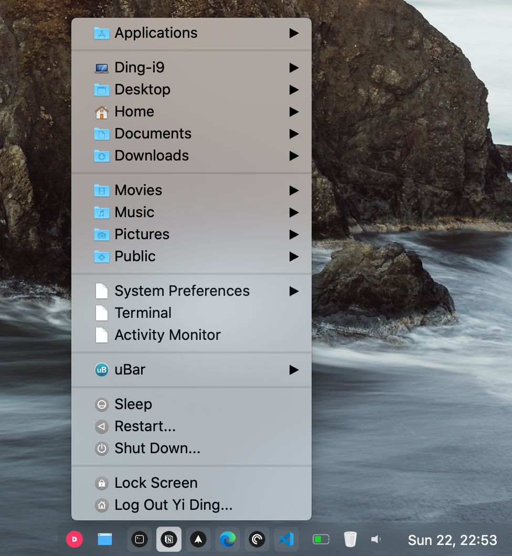This screenshot has width=512, height=556.
Task: Click the Applications folder icon in the menu
Action: click(102, 34)
